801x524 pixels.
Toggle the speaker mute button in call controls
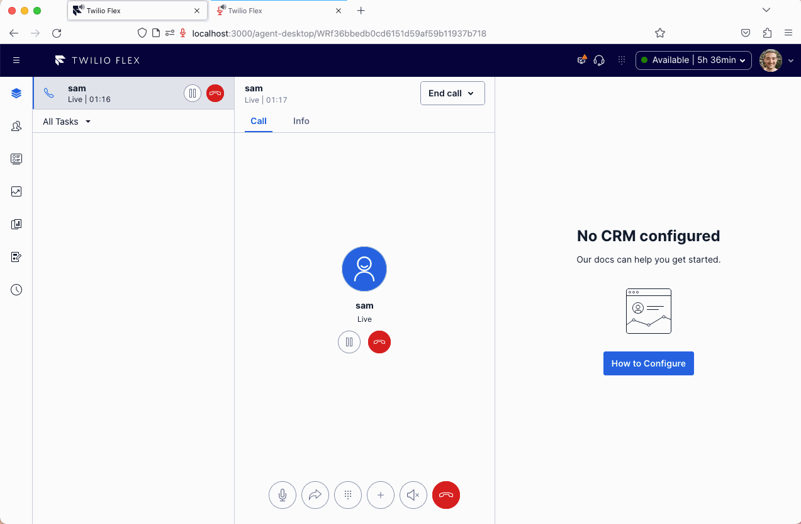pos(413,495)
